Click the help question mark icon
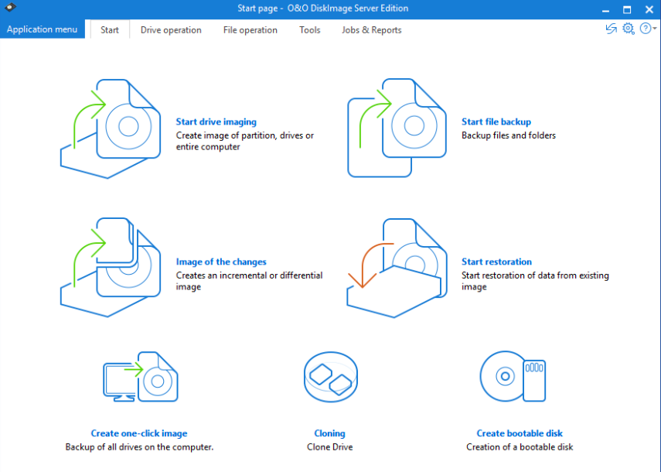This screenshot has height=472, width=661. (x=645, y=29)
